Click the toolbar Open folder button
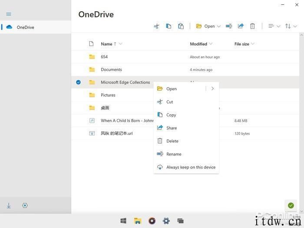This screenshot has height=228, width=304. 205,26
